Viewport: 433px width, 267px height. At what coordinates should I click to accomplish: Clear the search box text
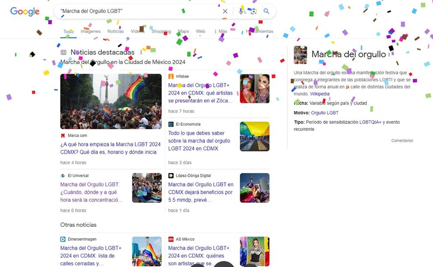pyautogui.click(x=225, y=11)
